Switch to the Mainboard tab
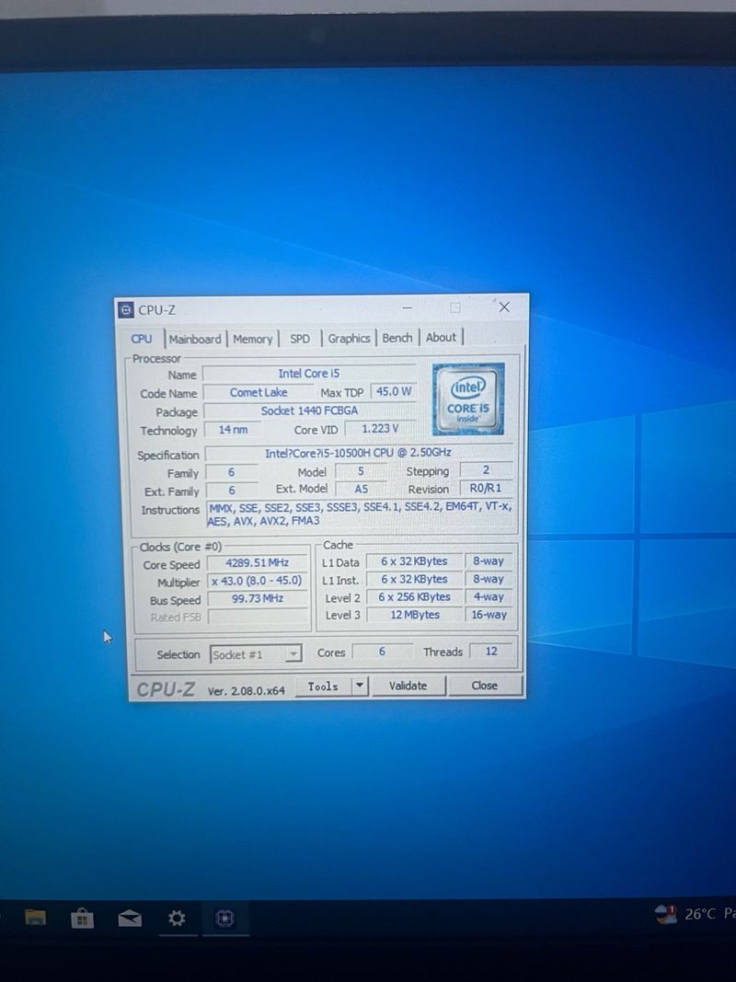736x982 pixels. click(195, 339)
